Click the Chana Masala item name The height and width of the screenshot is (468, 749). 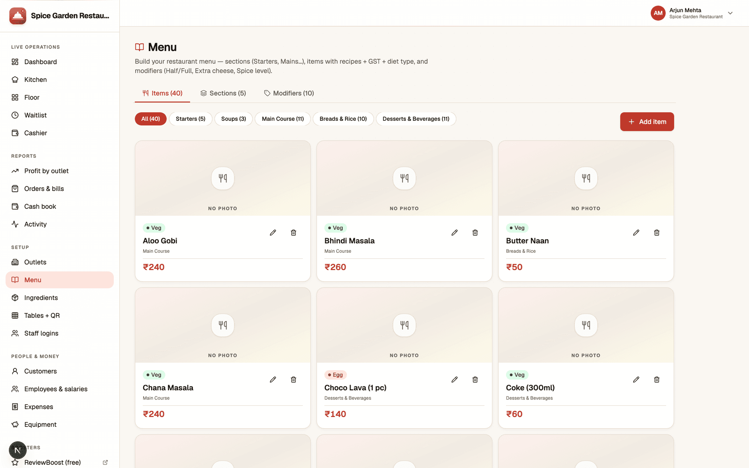168,388
